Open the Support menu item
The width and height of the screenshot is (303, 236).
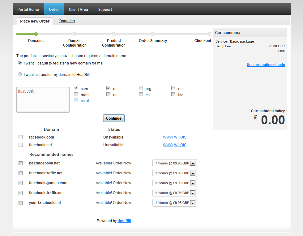coord(105,9)
